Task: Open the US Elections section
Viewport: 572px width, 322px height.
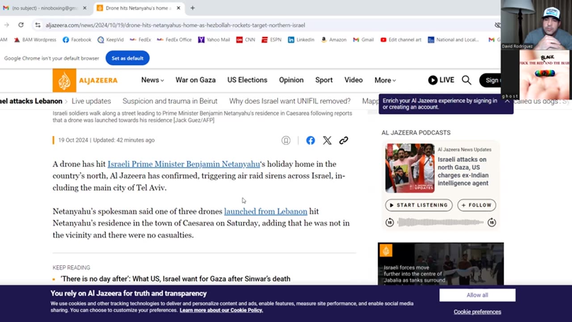Action: point(247,80)
